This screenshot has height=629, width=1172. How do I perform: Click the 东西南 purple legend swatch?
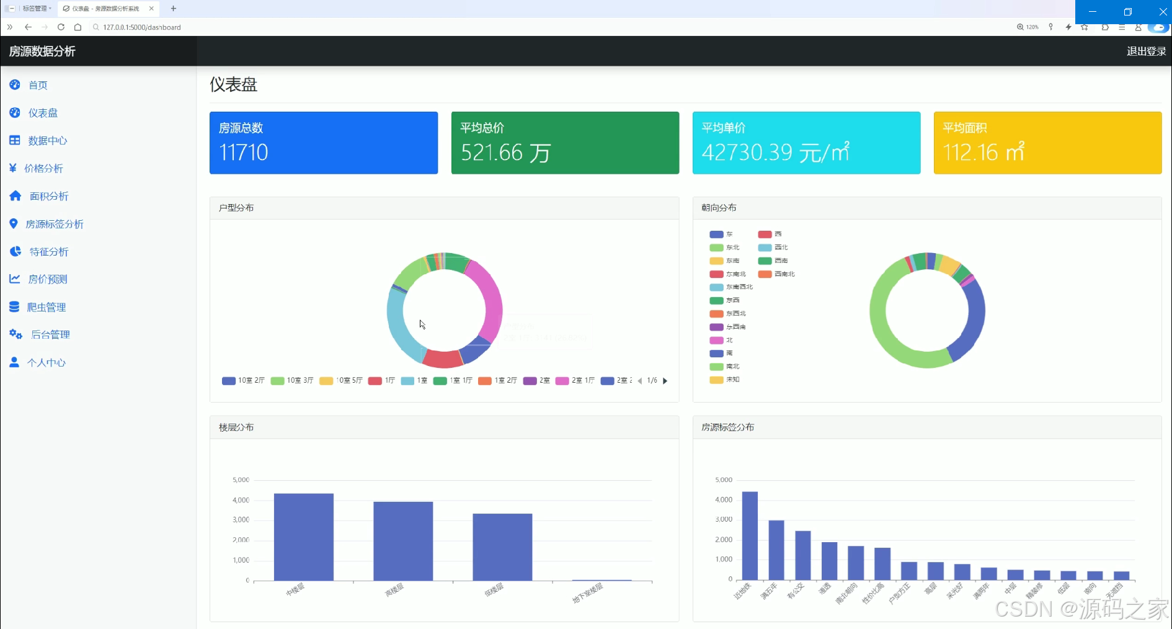point(716,327)
